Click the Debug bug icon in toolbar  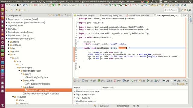[110, 5]
